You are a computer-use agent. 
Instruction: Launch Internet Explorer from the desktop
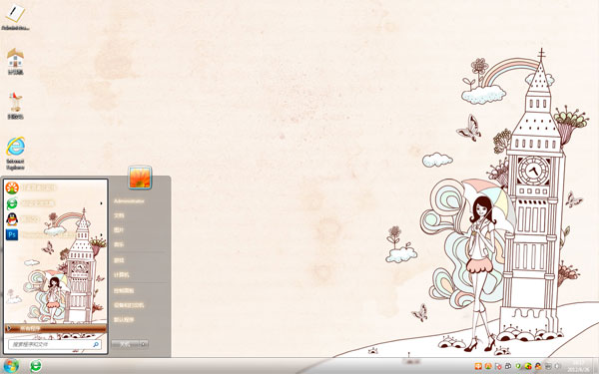15,153
